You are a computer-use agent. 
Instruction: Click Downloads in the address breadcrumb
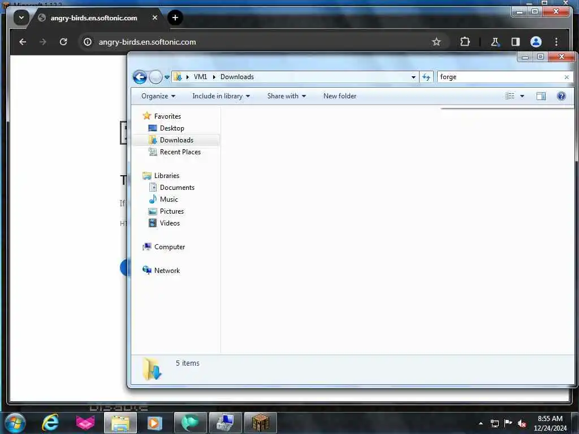click(x=237, y=77)
